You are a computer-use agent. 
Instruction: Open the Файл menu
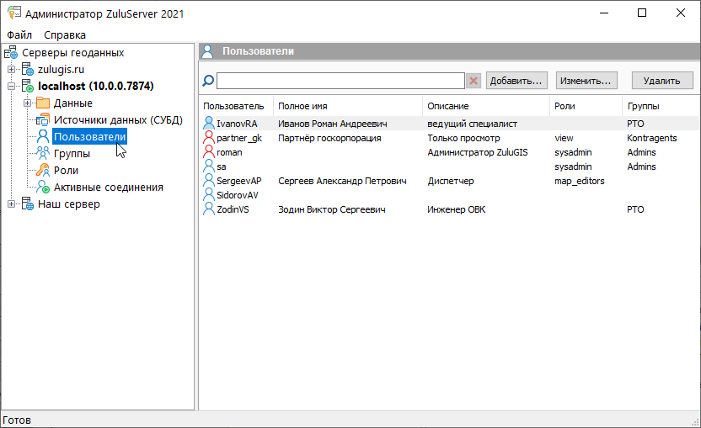(x=19, y=35)
